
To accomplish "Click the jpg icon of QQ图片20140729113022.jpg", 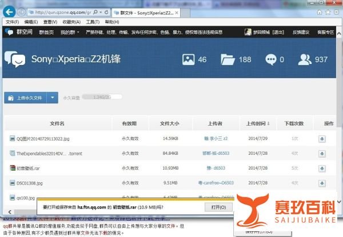I will (12, 138).
